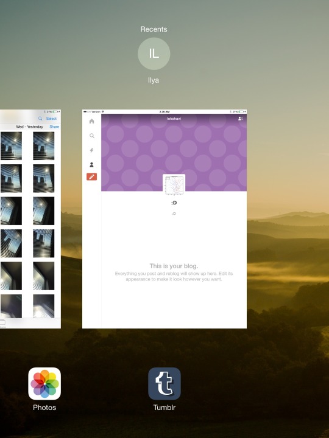Tap the Photos label under the icon
Image resolution: width=329 pixels, height=438 pixels.
(x=44, y=408)
